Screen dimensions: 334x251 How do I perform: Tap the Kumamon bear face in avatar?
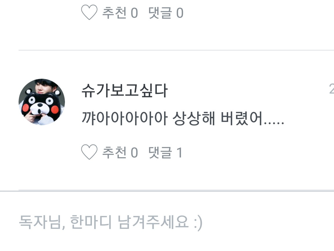(x=41, y=105)
